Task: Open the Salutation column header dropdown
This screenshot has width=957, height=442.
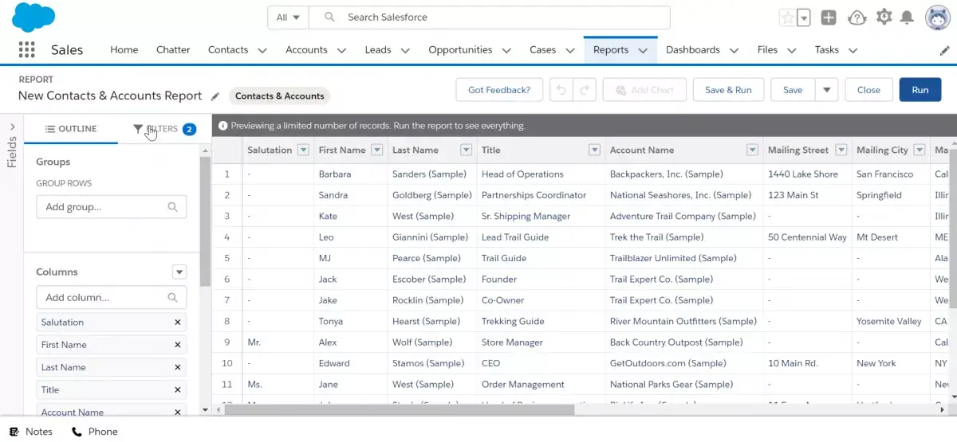Action: tap(303, 150)
